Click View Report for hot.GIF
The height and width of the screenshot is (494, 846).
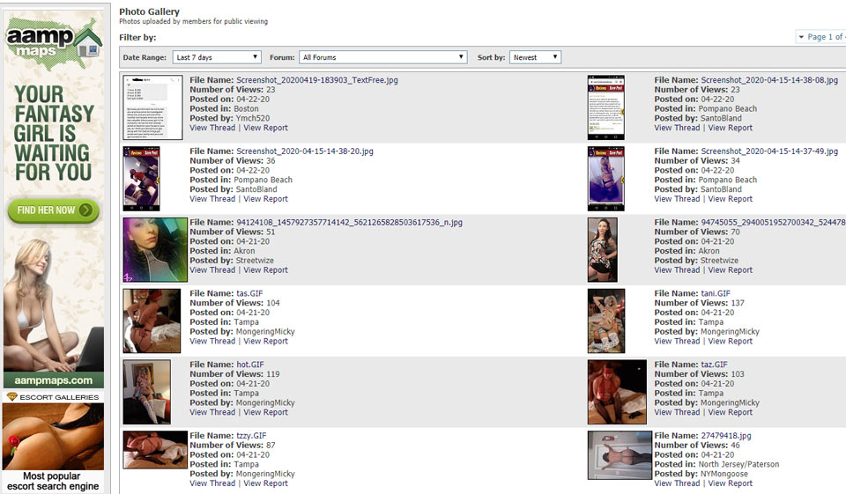(x=265, y=412)
